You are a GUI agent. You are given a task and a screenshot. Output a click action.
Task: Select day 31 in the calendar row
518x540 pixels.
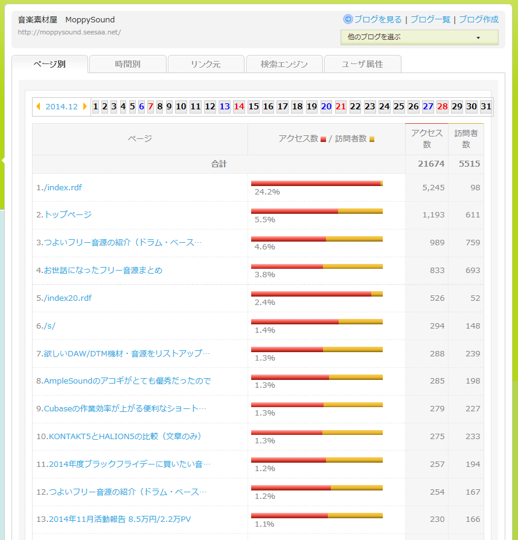486,107
